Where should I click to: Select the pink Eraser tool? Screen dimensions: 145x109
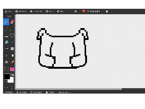tap(12, 22)
